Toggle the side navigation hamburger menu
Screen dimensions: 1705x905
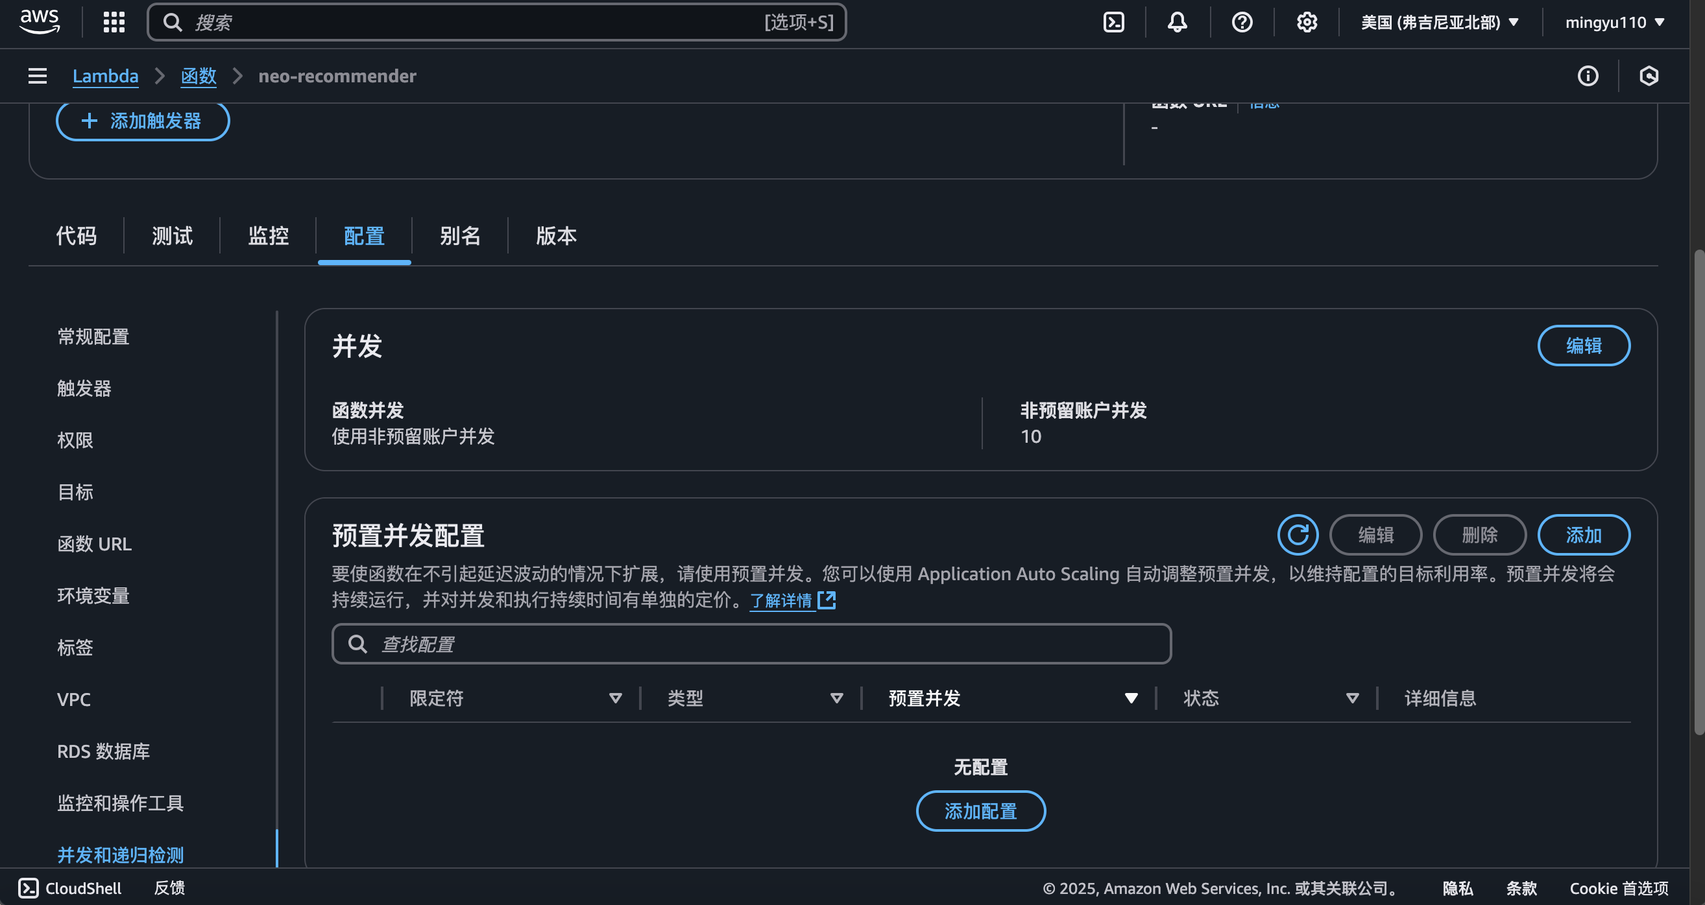coord(38,76)
